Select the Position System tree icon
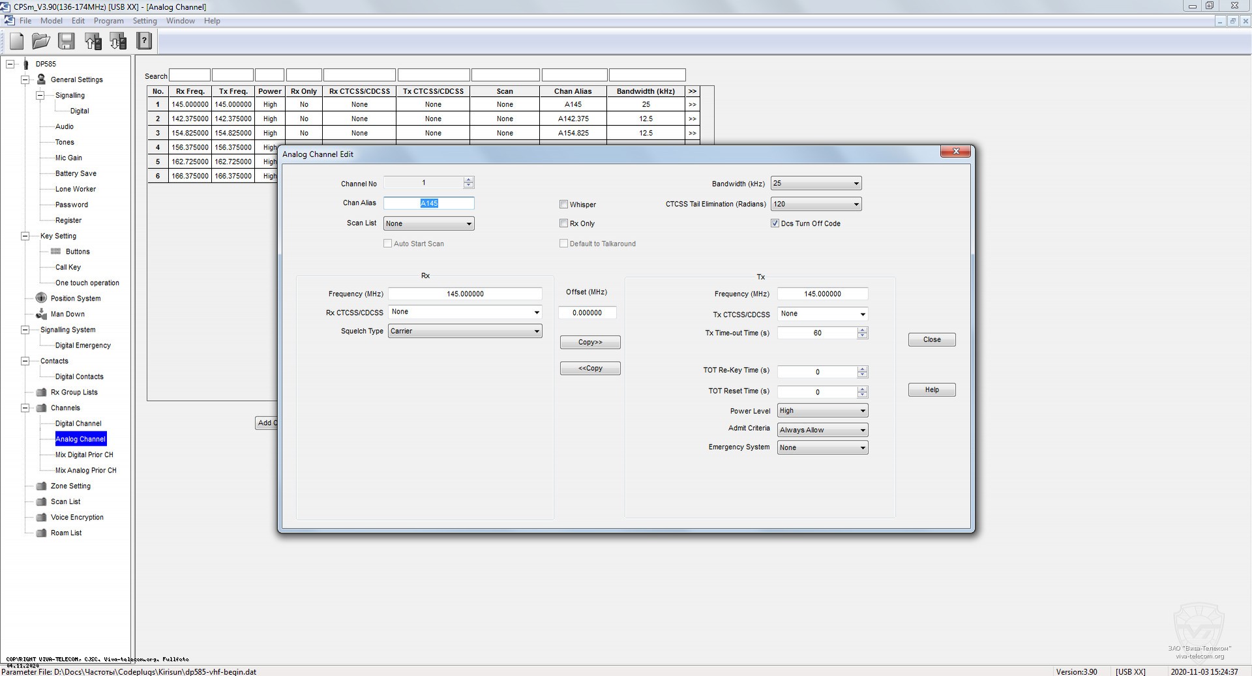The image size is (1252, 676). point(41,298)
